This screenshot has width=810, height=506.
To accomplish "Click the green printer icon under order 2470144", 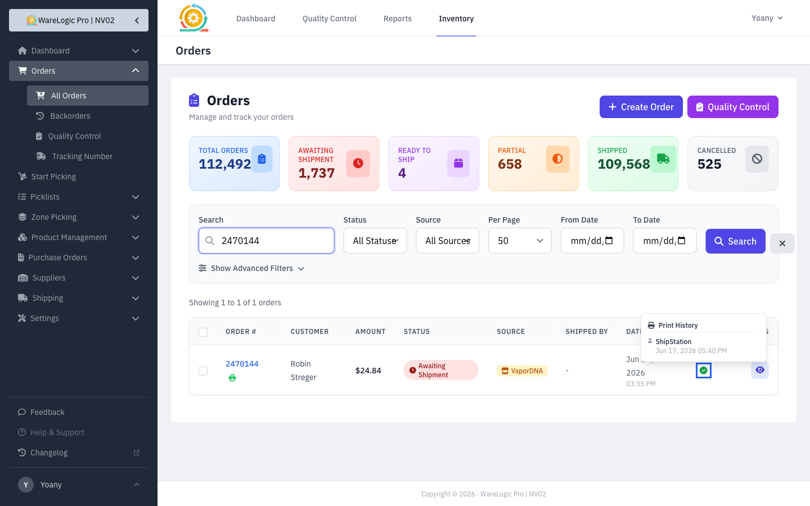I will point(232,378).
